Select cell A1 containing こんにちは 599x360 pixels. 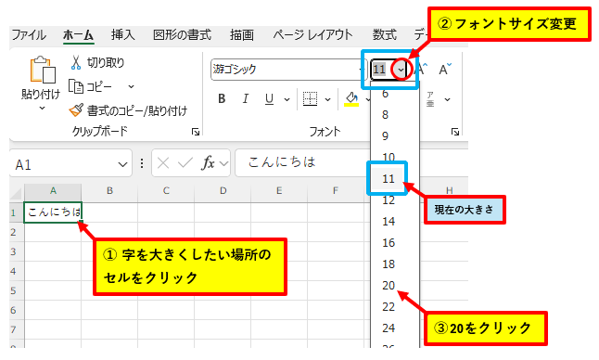(53, 212)
